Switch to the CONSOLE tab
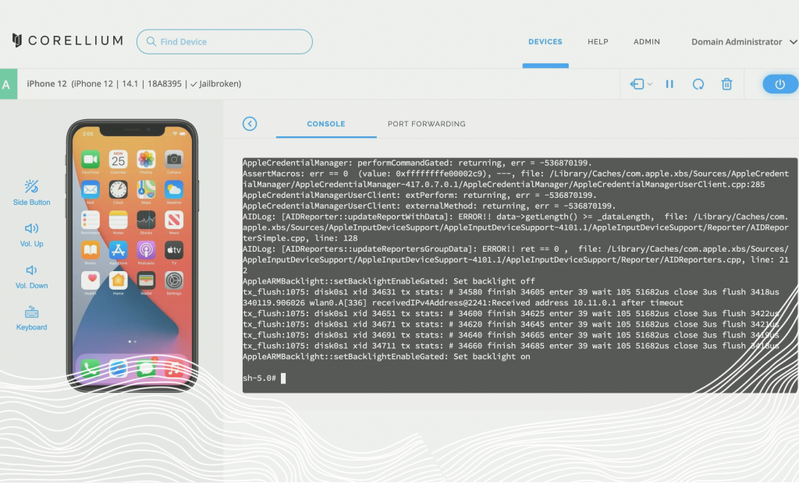This screenshot has width=799, height=483. pos(326,124)
